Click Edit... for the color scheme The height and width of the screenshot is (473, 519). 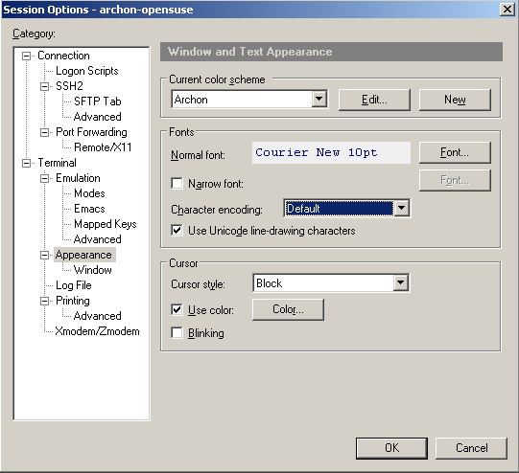[374, 100]
